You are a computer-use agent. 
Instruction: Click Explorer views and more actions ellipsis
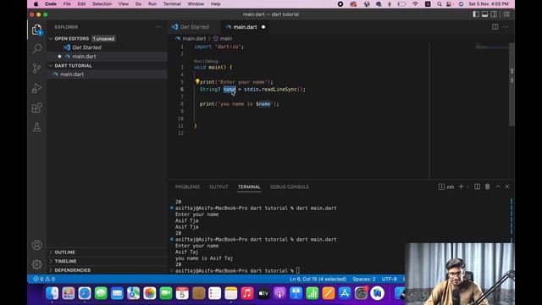tap(158, 27)
